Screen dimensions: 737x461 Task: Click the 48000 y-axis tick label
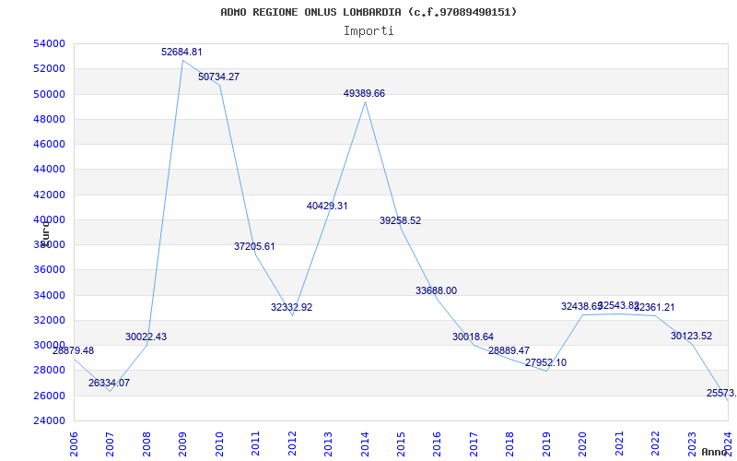(49, 119)
